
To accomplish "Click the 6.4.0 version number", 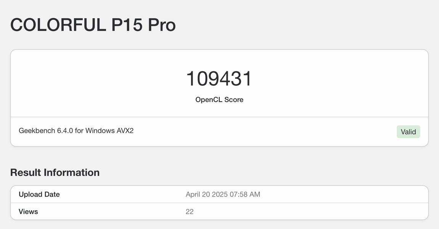I will click(65, 131).
